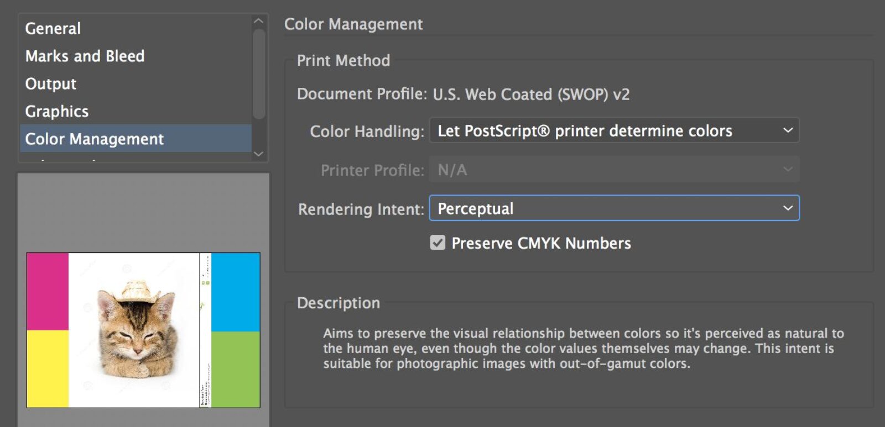
Task: Select Color Management in the list
Action: pyautogui.click(x=136, y=139)
